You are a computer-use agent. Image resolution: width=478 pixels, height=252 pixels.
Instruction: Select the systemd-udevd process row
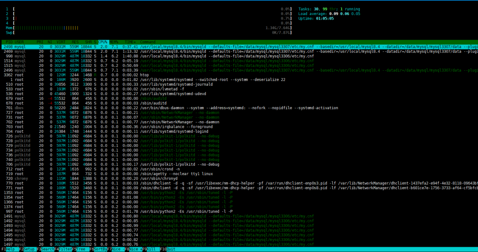[239, 94]
